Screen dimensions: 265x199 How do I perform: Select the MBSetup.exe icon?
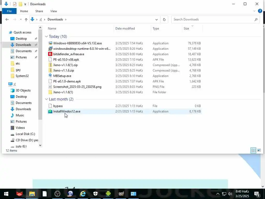pos(50,76)
